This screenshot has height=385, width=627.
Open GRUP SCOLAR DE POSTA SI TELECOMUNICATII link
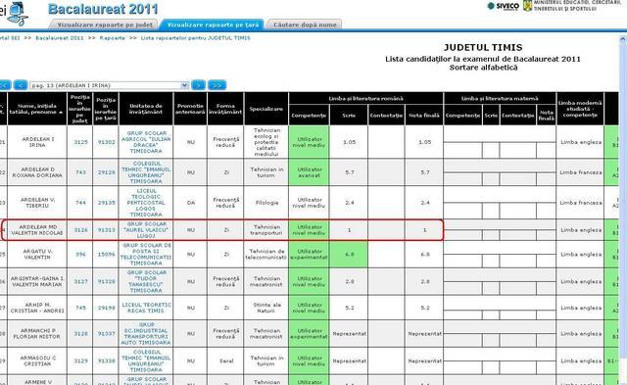pyautogui.click(x=146, y=255)
